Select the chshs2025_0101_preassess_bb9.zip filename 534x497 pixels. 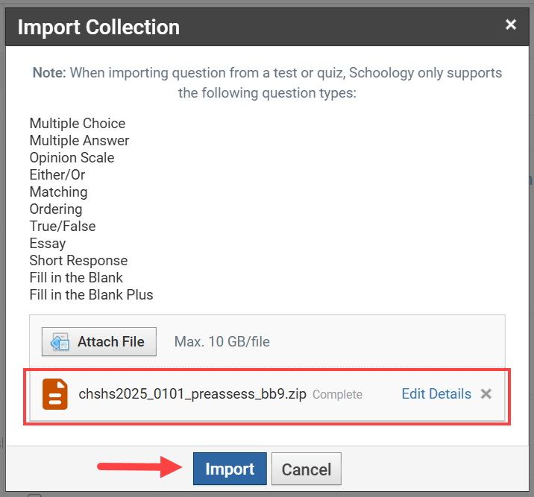(x=192, y=394)
